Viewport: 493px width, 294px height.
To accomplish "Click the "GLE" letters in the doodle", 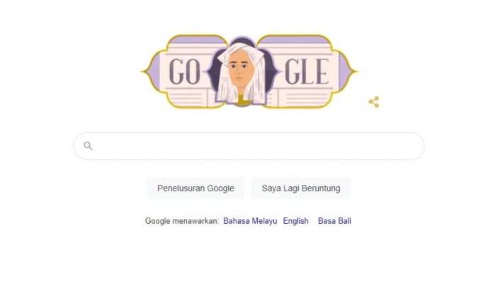I will 307,72.
